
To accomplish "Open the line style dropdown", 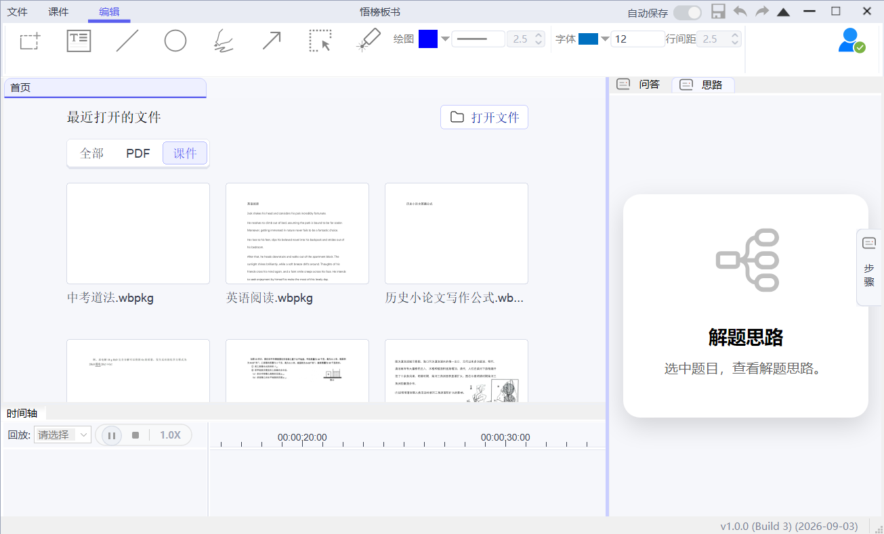I will 478,39.
